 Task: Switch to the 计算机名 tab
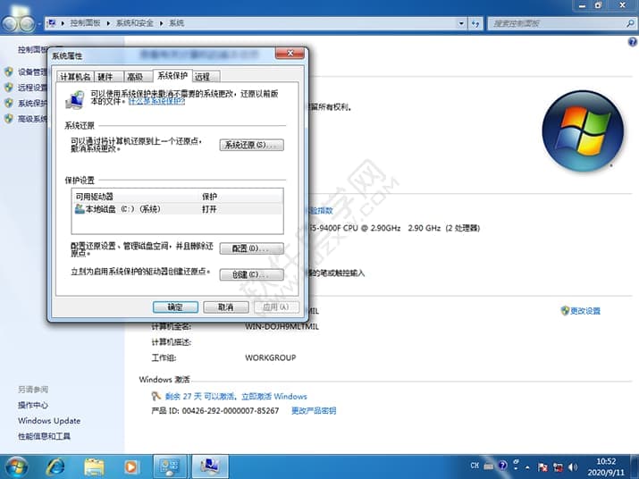point(75,77)
